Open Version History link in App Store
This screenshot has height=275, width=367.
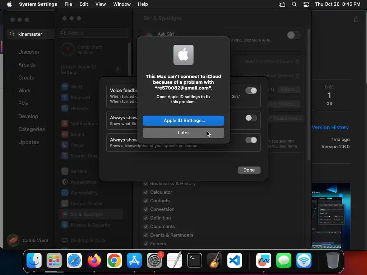tap(330, 127)
